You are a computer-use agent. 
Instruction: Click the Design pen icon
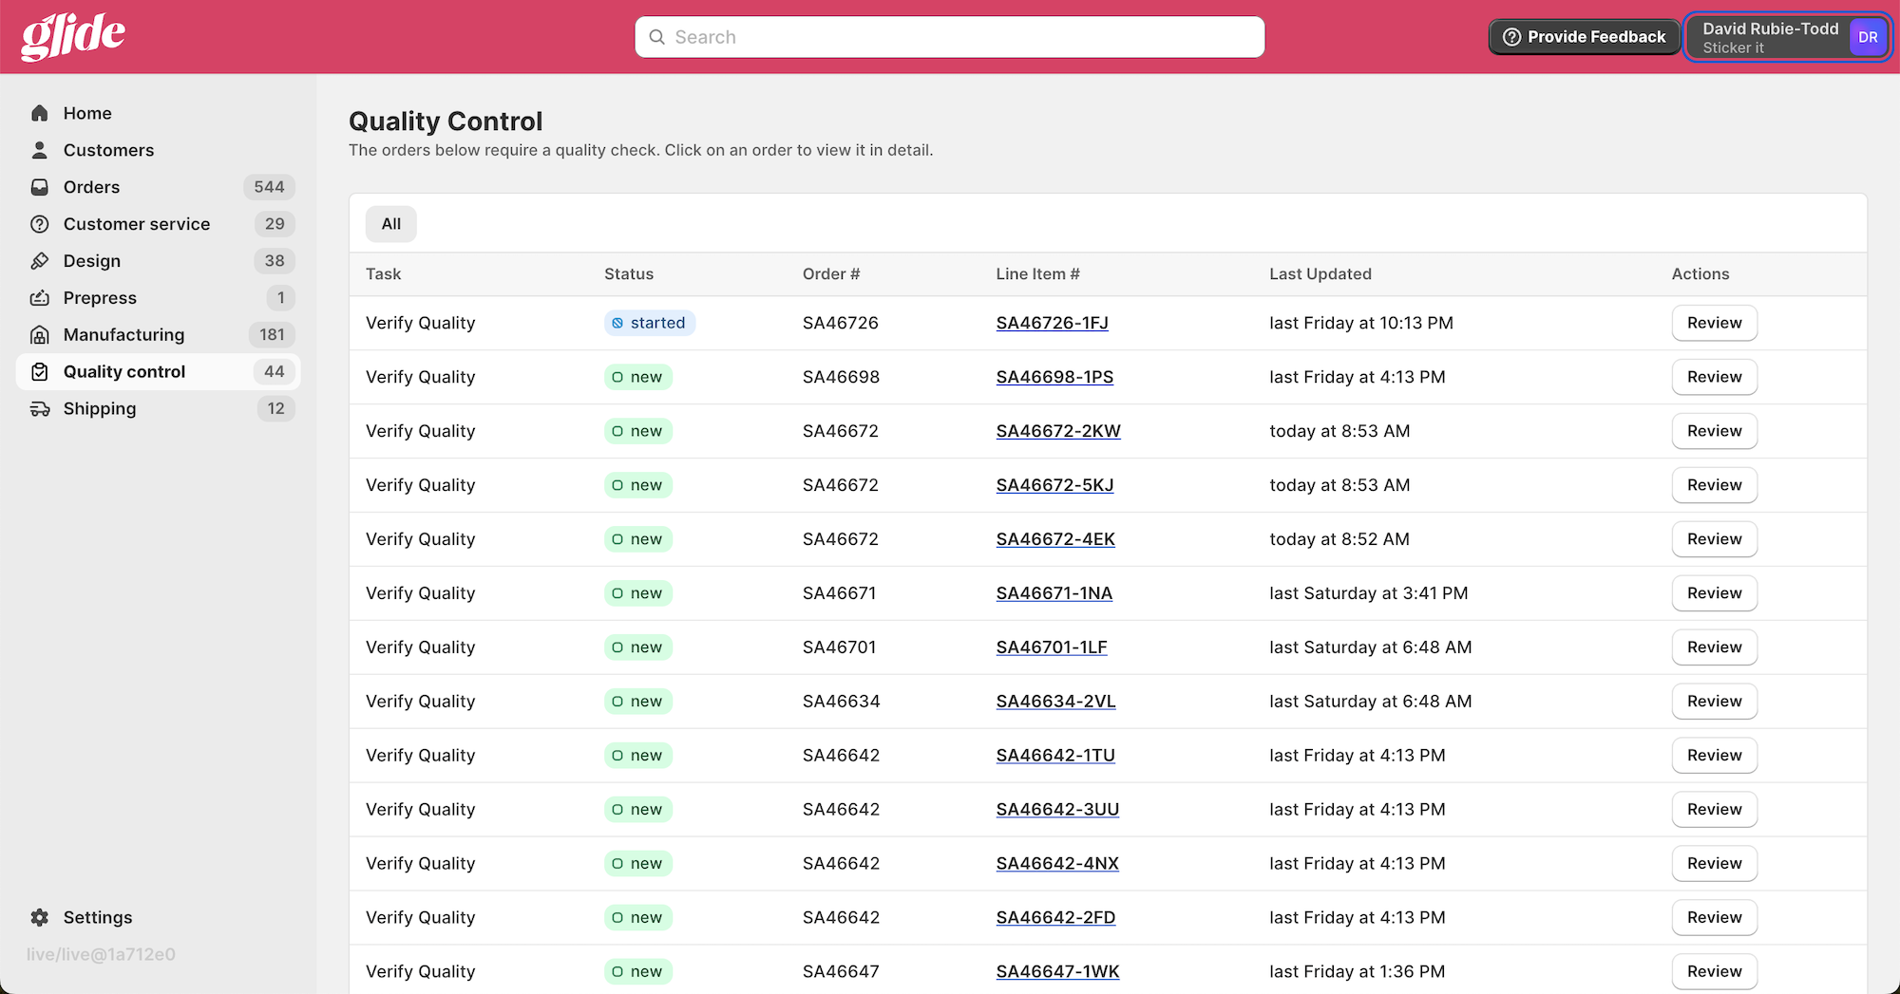[x=40, y=261]
